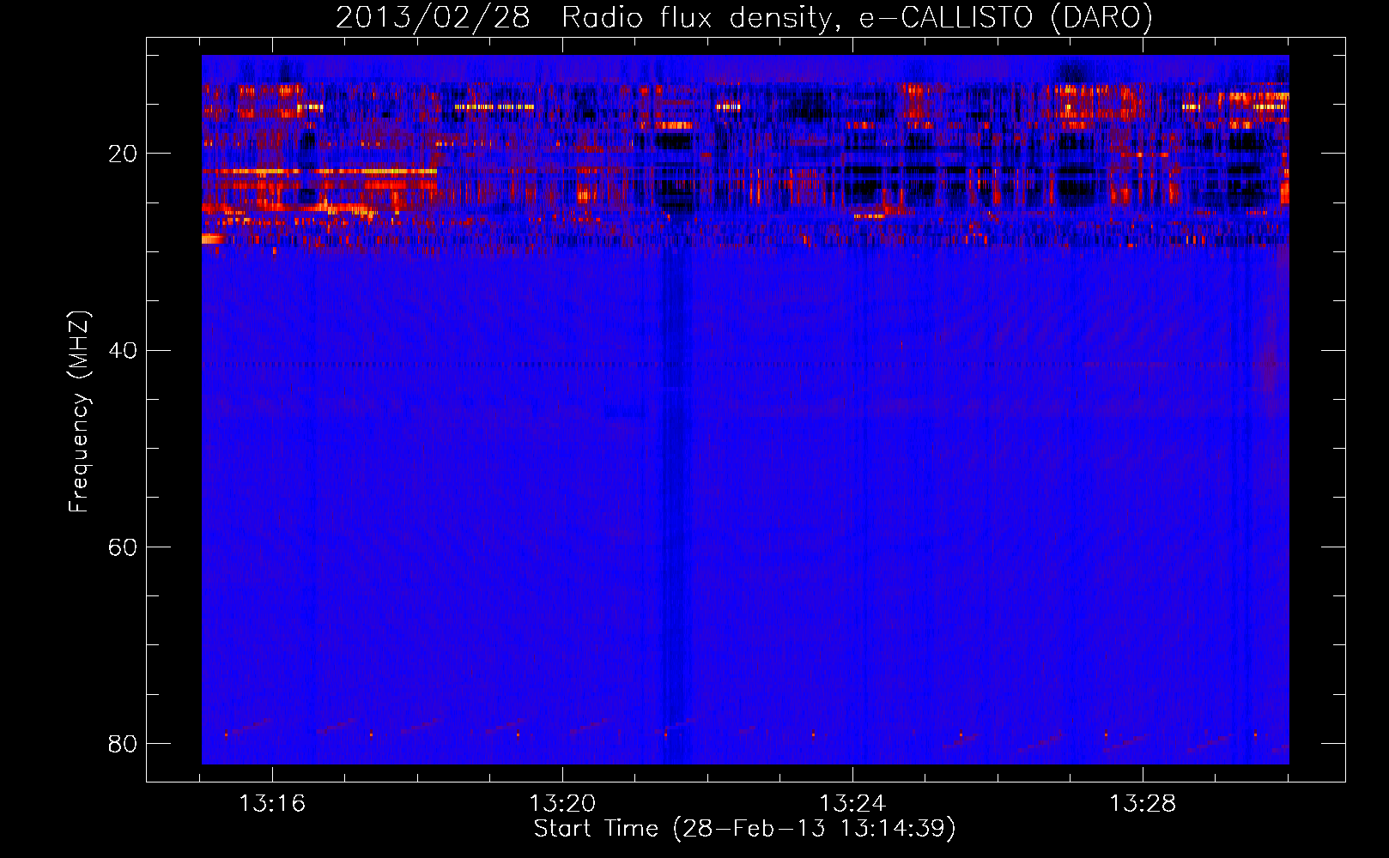Click the 40 MHz frequency tick label
The height and width of the screenshot is (858, 1389).
[x=123, y=351]
